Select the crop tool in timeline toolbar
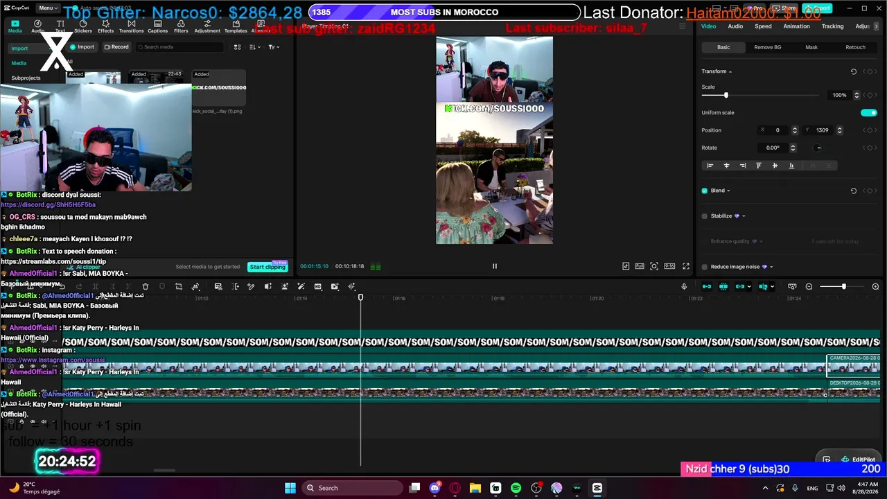 (x=179, y=286)
